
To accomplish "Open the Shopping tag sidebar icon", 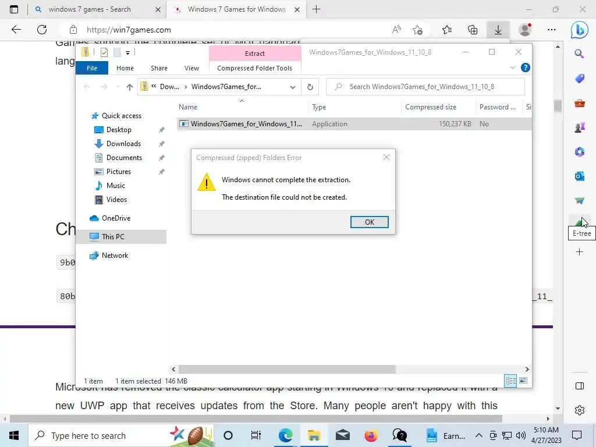I will [579, 79].
